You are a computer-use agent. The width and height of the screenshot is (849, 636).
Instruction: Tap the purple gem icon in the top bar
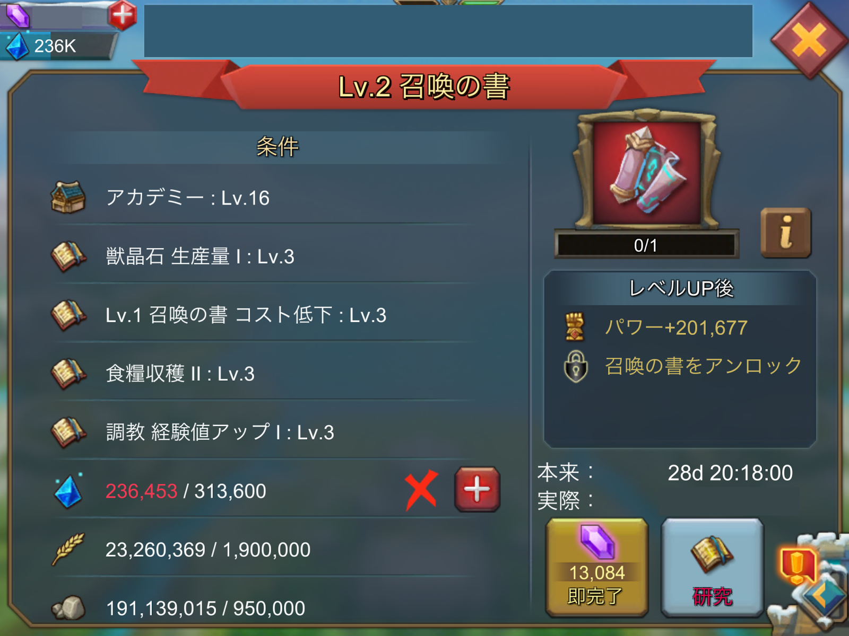[x=18, y=14]
